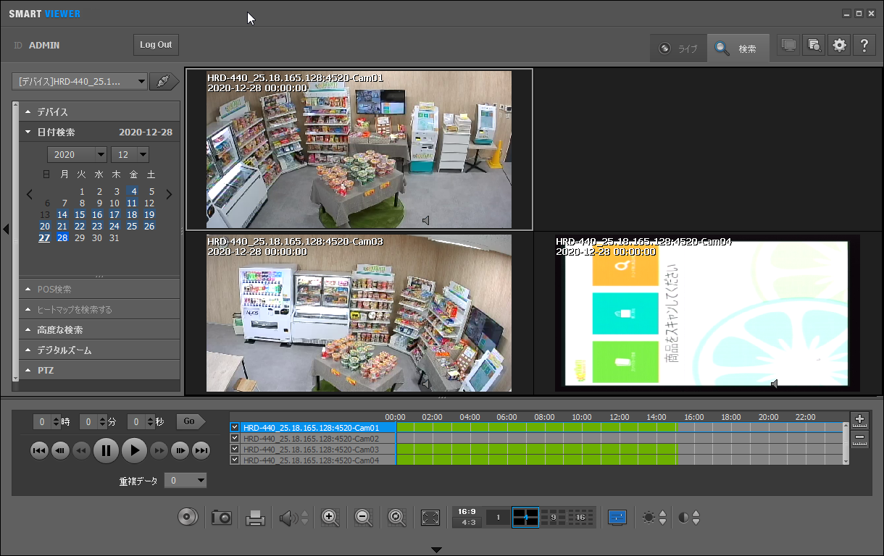
Task: Click the zoom in magnifier icon
Action: click(x=330, y=518)
